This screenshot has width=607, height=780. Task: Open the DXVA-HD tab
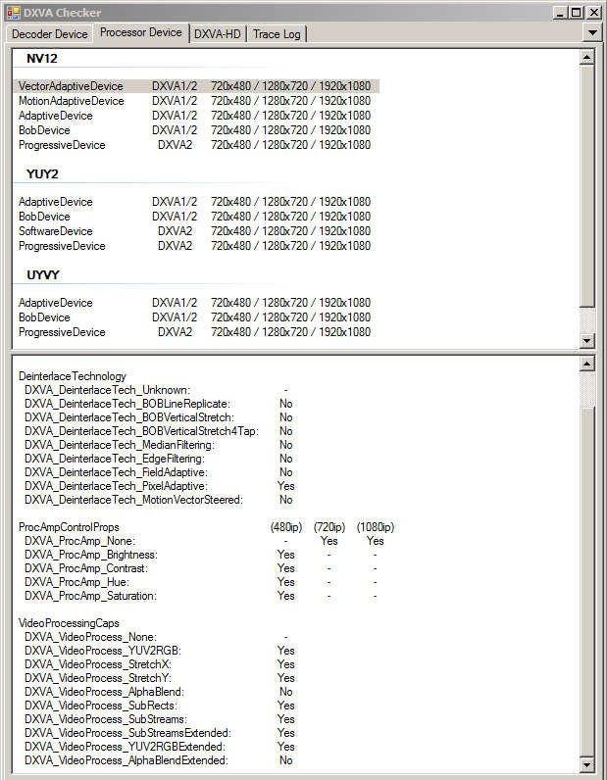pos(217,34)
